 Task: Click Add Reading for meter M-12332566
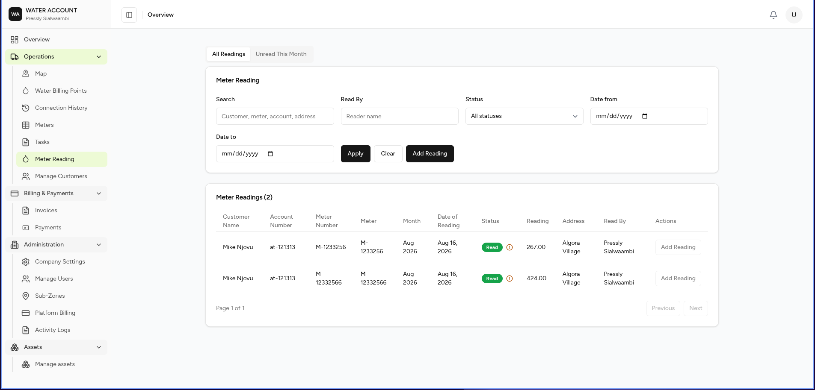click(x=678, y=279)
